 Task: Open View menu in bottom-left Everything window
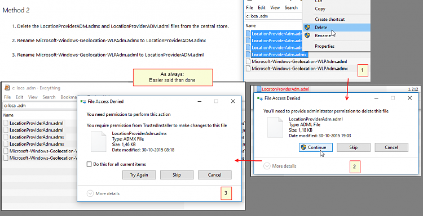33,97
